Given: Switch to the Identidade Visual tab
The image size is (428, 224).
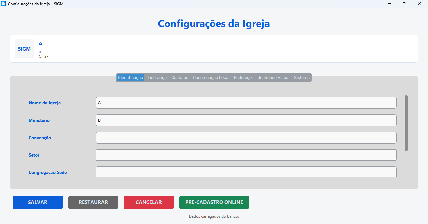Looking at the screenshot, I should click(x=273, y=78).
